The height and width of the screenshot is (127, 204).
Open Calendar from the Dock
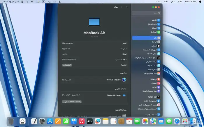click(x=129, y=121)
